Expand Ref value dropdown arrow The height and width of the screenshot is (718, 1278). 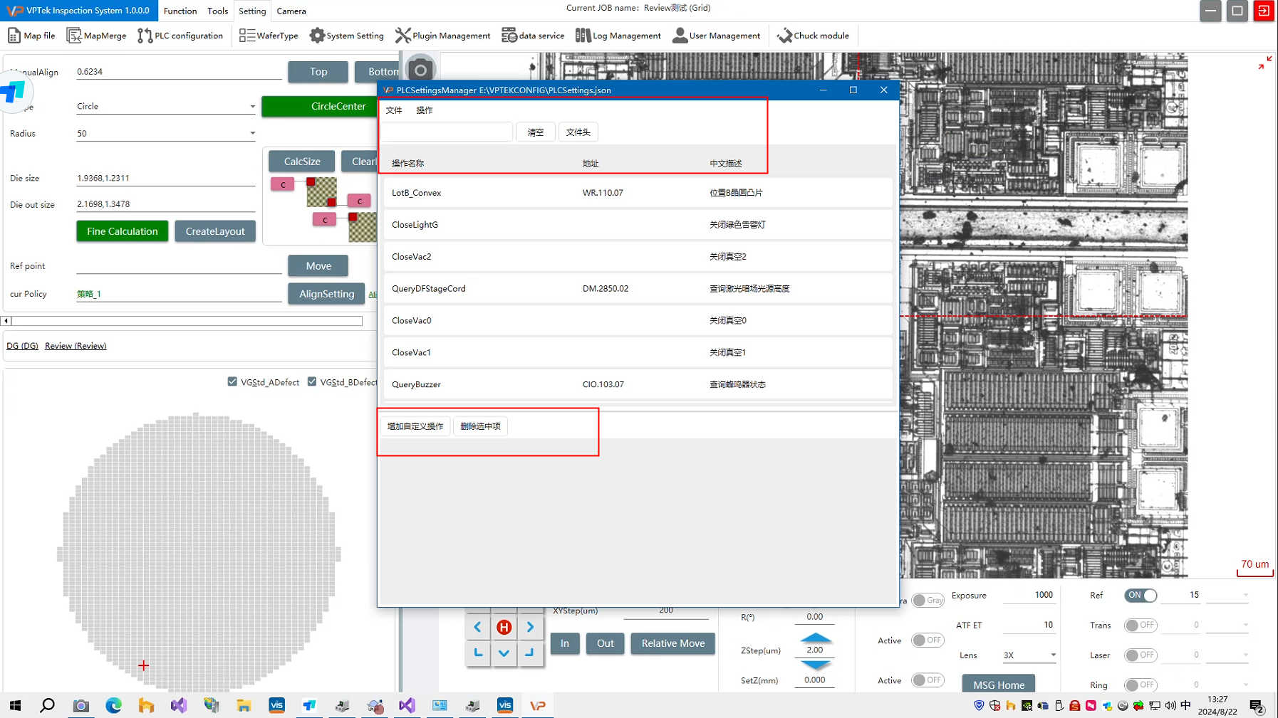(x=1245, y=595)
